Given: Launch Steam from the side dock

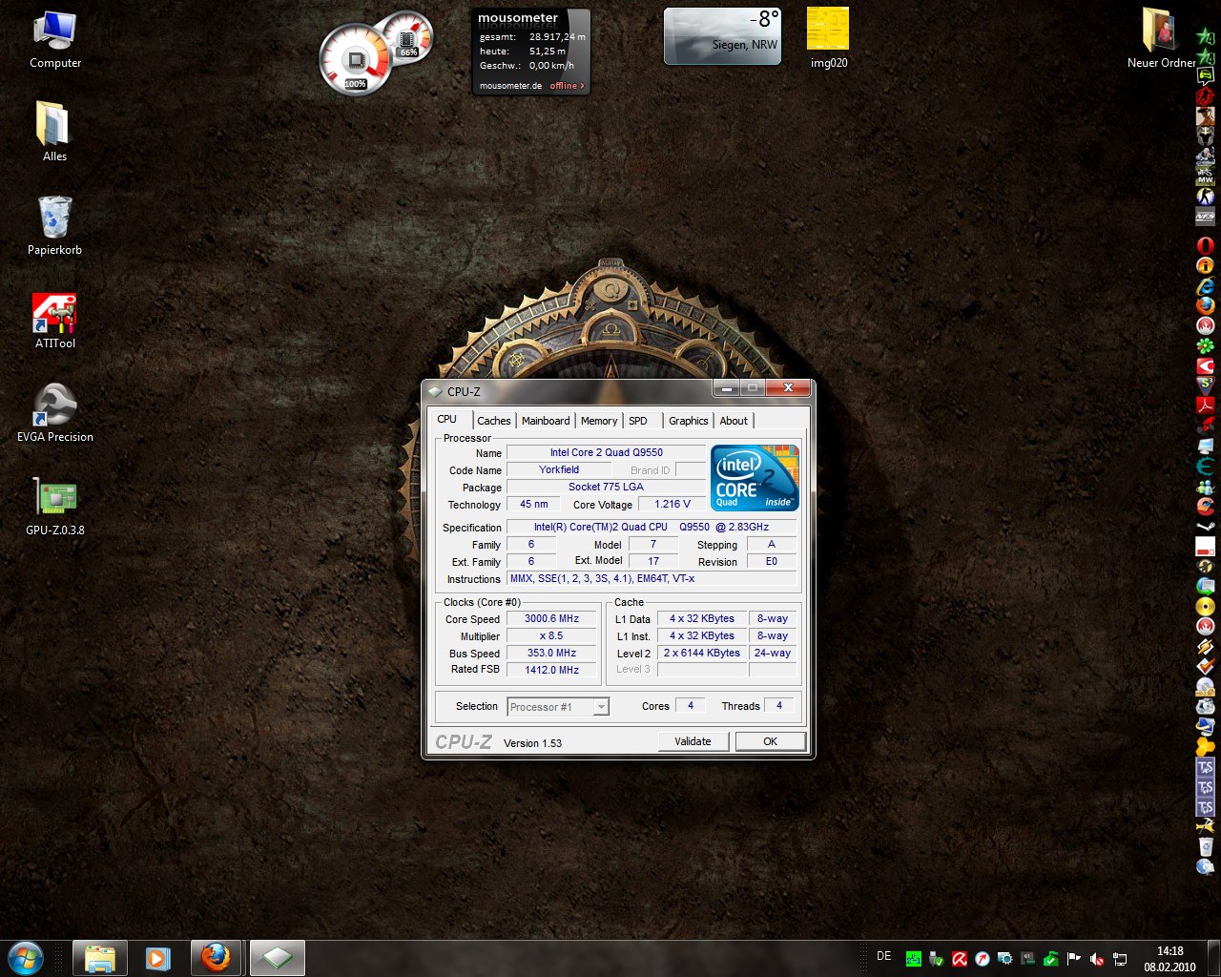Looking at the screenshot, I should (1206, 525).
